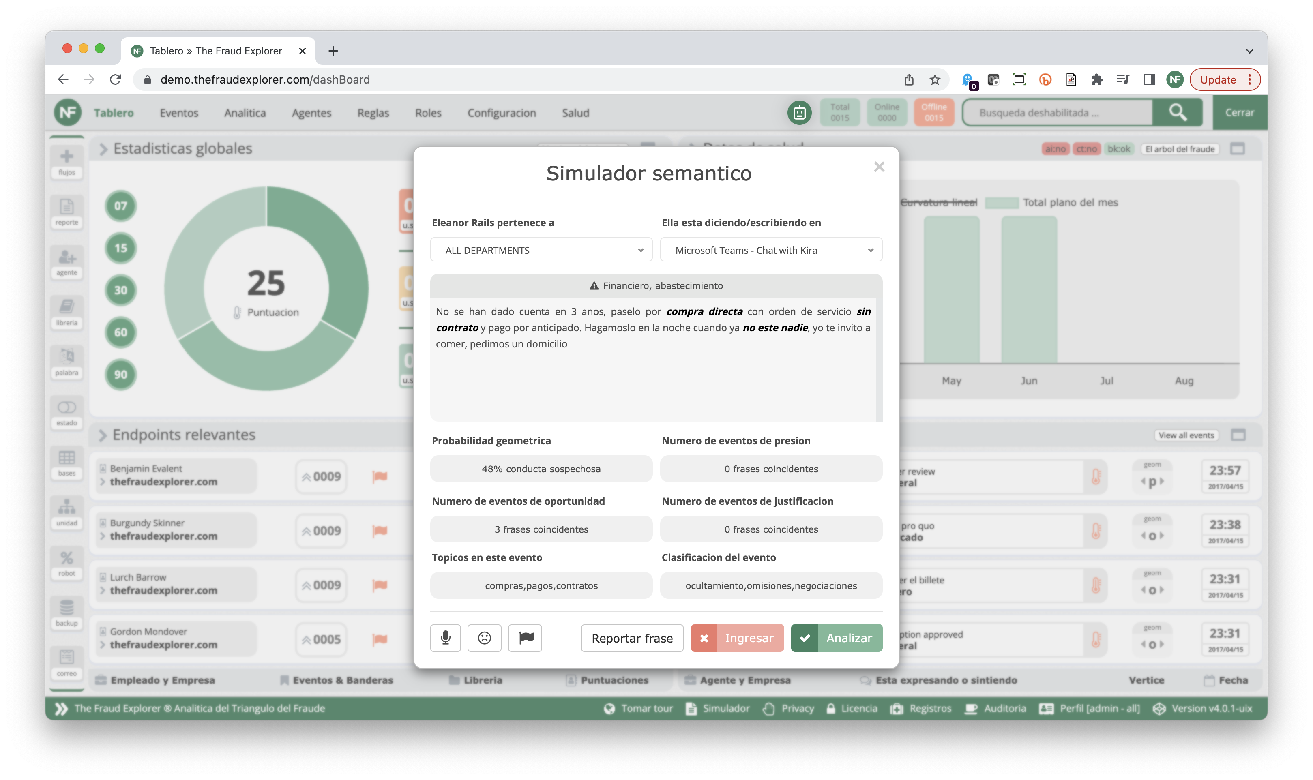Bookmark this page with the star icon
The image size is (1313, 780).
pos(935,79)
